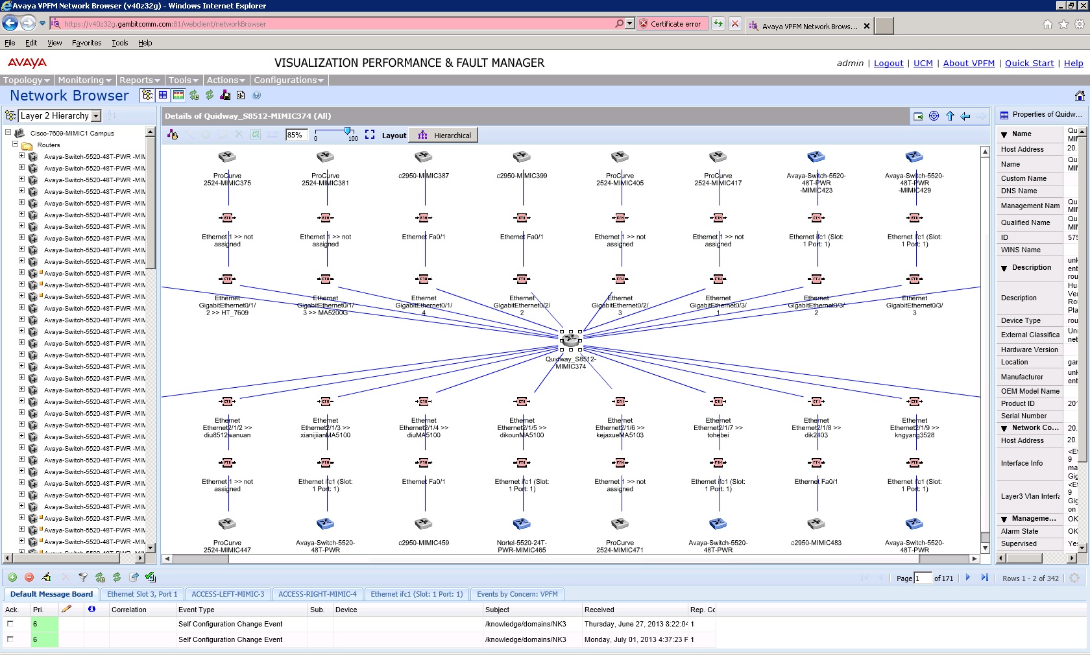Check Ack box for July 01 event
This screenshot has height=655, width=1090.
click(x=10, y=639)
